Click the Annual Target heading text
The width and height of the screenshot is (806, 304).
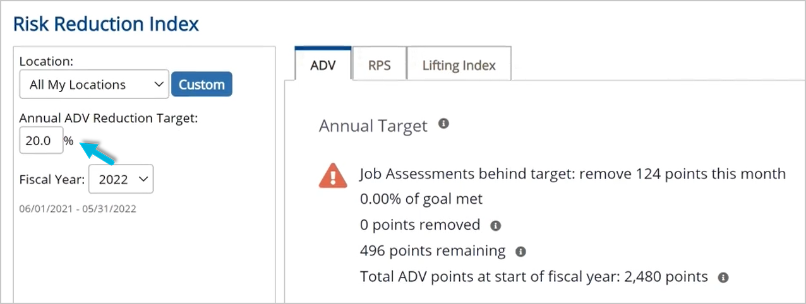tap(373, 126)
